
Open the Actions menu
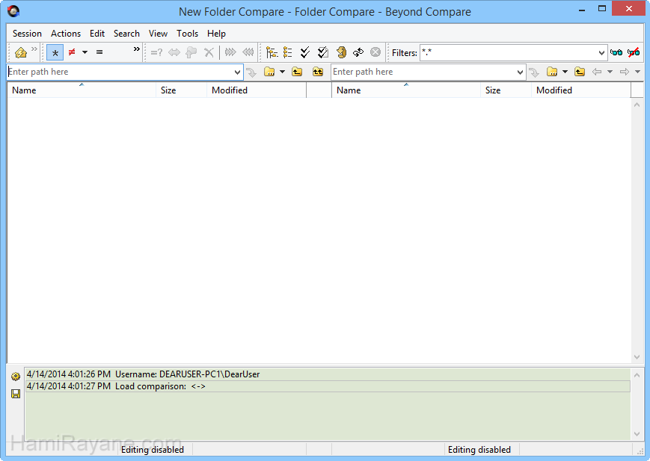66,34
